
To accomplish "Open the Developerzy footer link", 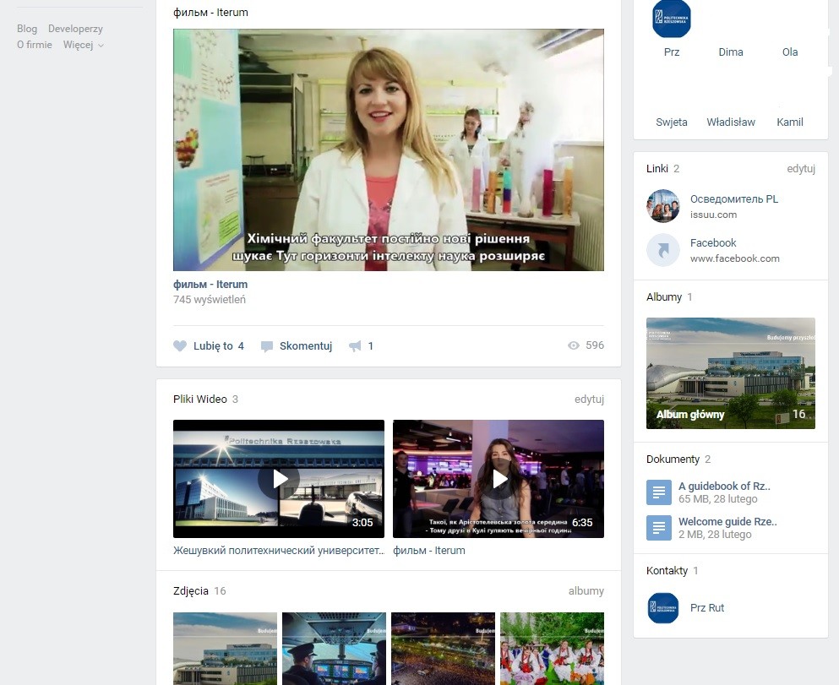I will pos(75,29).
